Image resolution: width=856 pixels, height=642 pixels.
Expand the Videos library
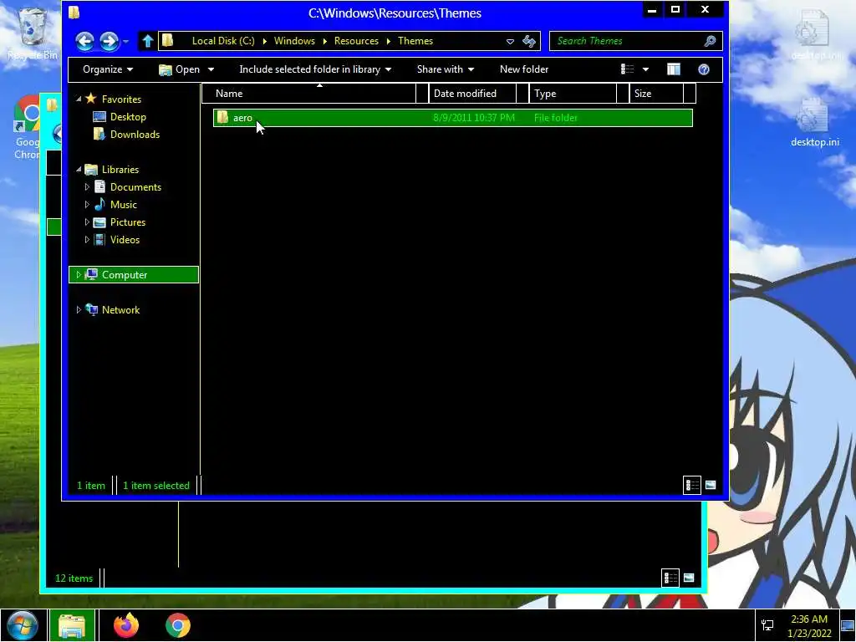(x=87, y=240)
